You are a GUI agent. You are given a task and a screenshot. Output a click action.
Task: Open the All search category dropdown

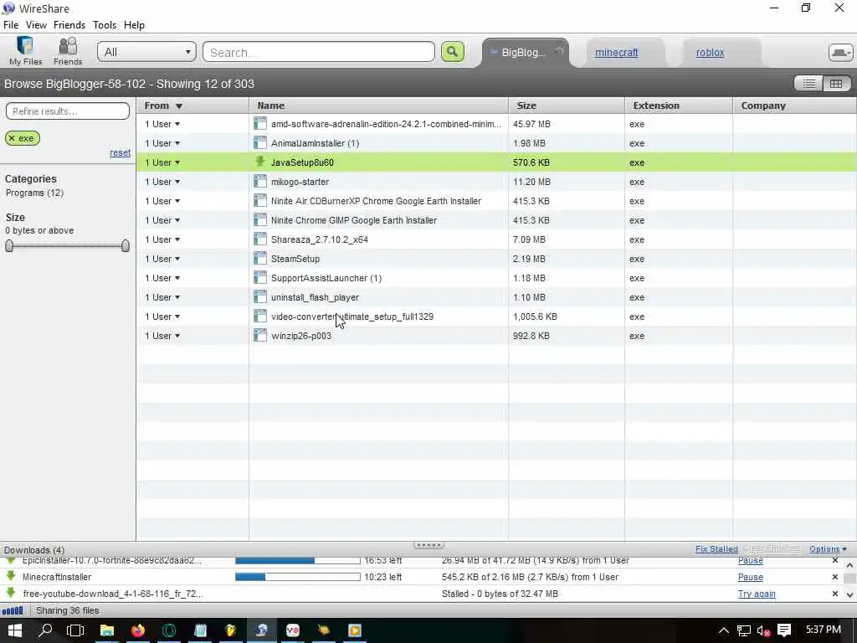click(x=147, y=52)
